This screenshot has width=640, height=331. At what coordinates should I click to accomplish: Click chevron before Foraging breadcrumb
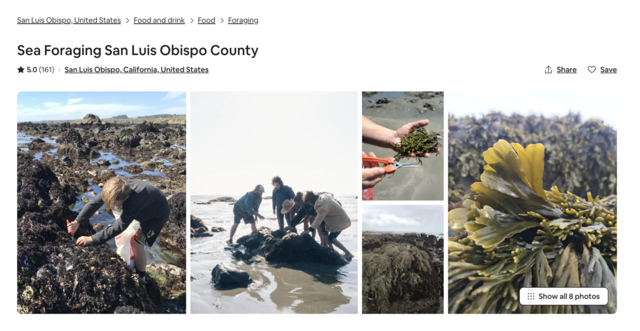[x=222, y=21]
